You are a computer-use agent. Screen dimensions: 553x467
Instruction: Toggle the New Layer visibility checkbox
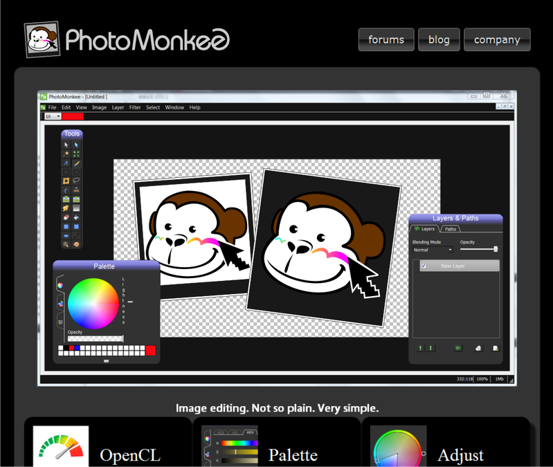tap(424, 266)
